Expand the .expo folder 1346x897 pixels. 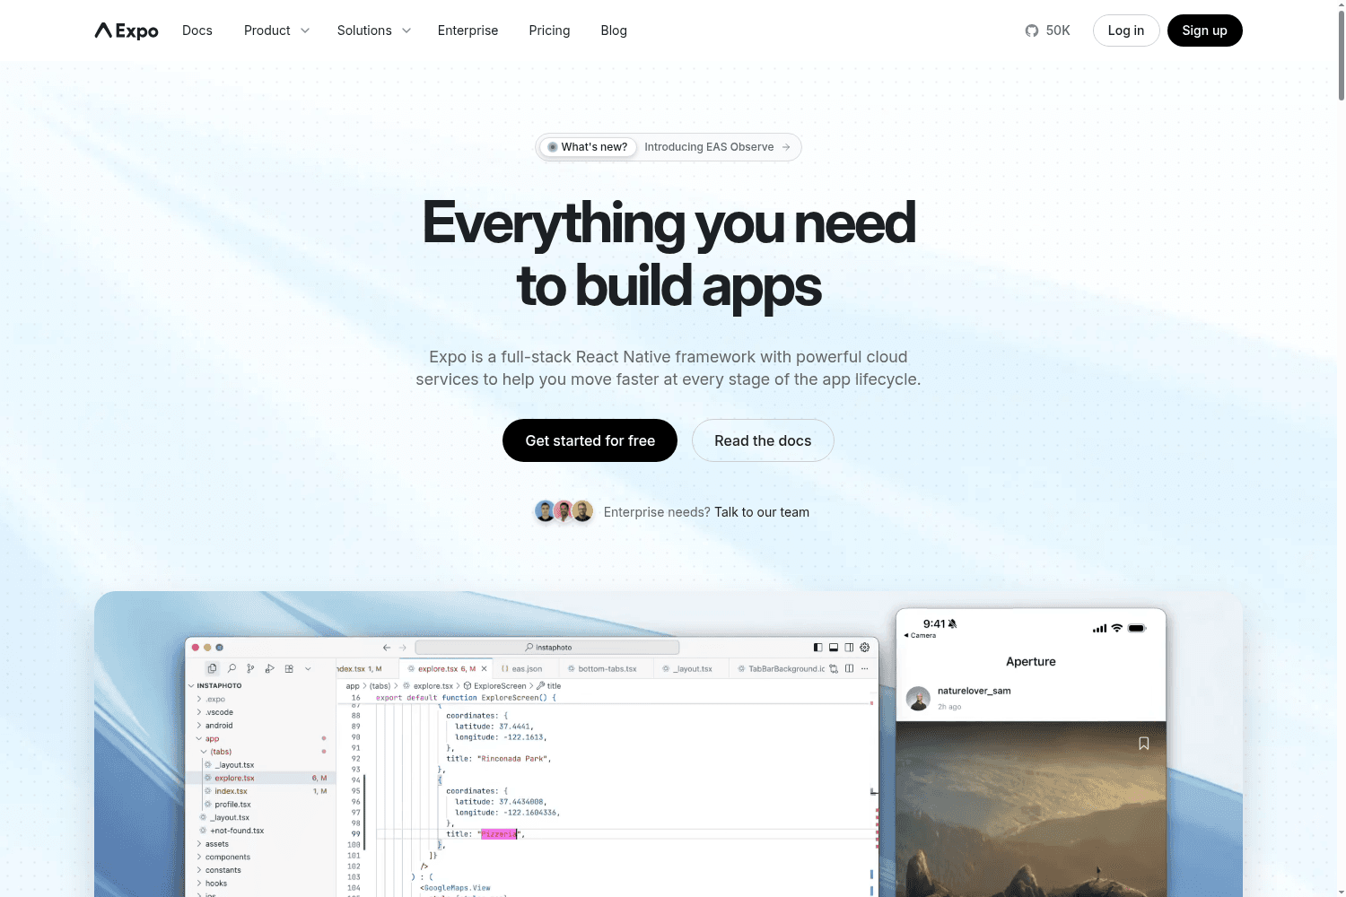click(x=199, y=699)
